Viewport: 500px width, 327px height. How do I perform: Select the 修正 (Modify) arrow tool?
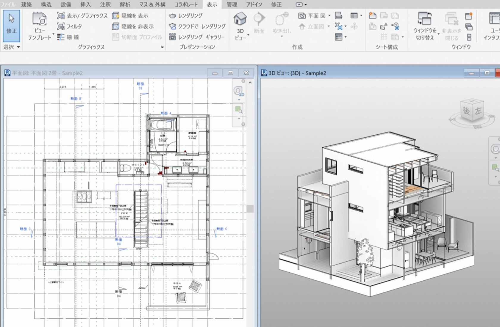coord(11,26)
